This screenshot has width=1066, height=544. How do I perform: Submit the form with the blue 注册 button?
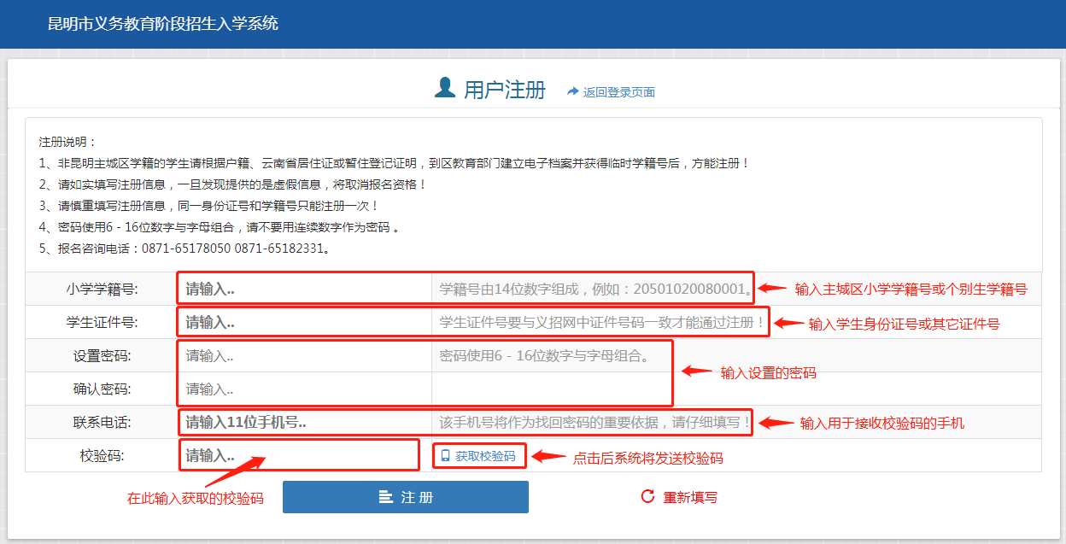click(x=405, y=497)
